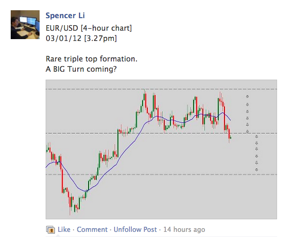Open Spencer Li's profile picture
Image resolution: width=305 pixels, height=237 pixels.
(25, 25)
